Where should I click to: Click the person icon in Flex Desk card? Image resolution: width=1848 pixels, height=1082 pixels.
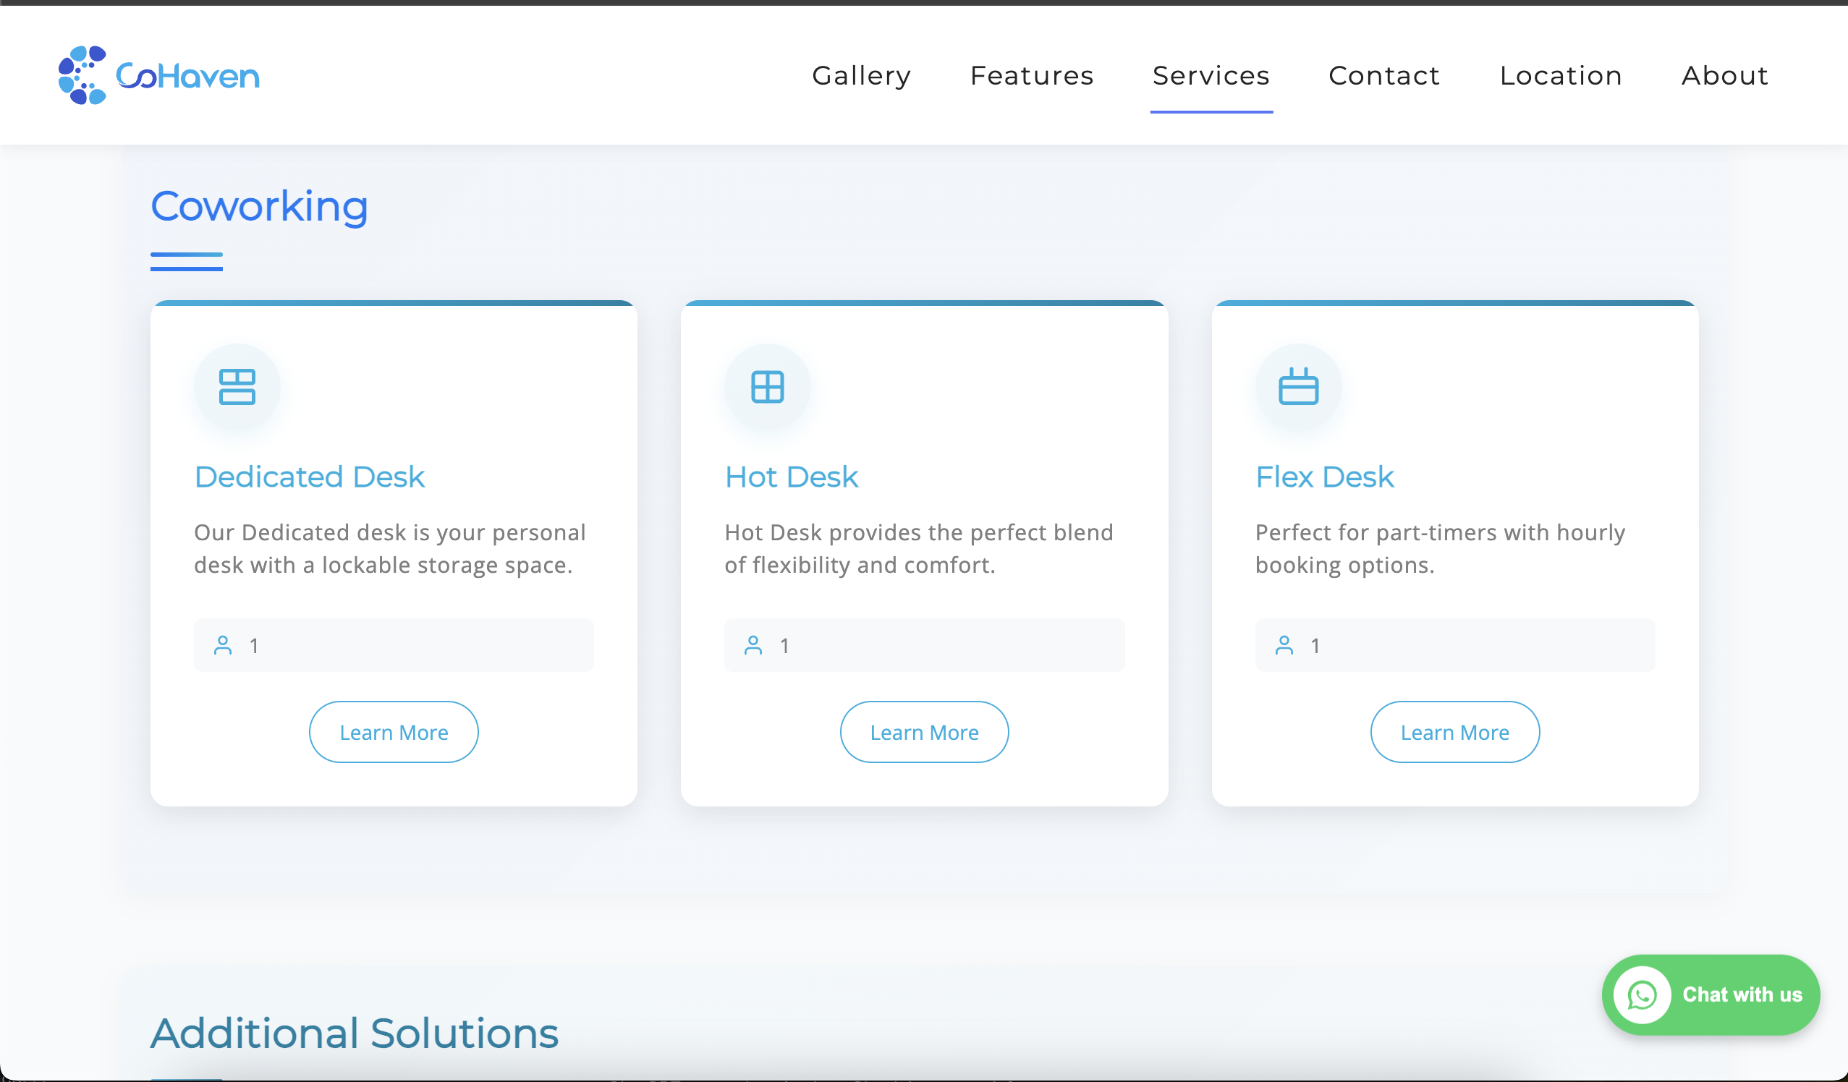pyautogui.click(x=1284, y=646)
